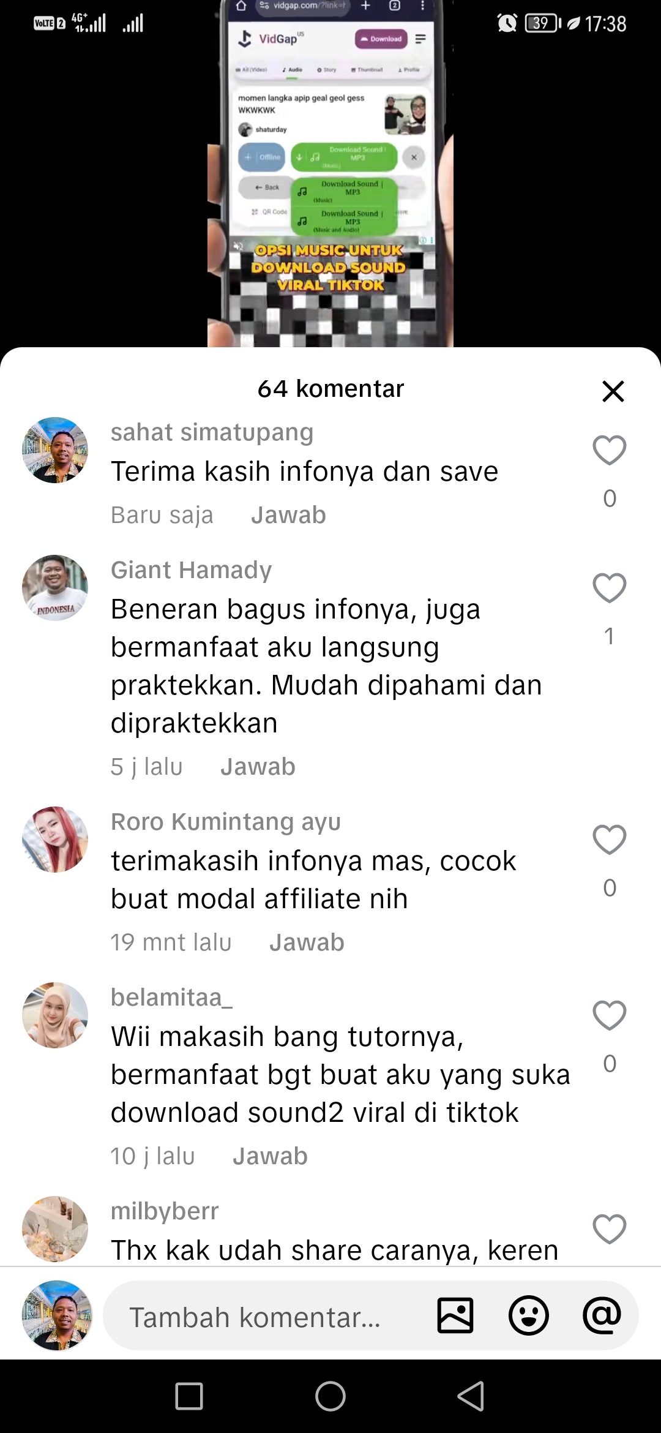Open emoji picker in comment bar

529,1315
